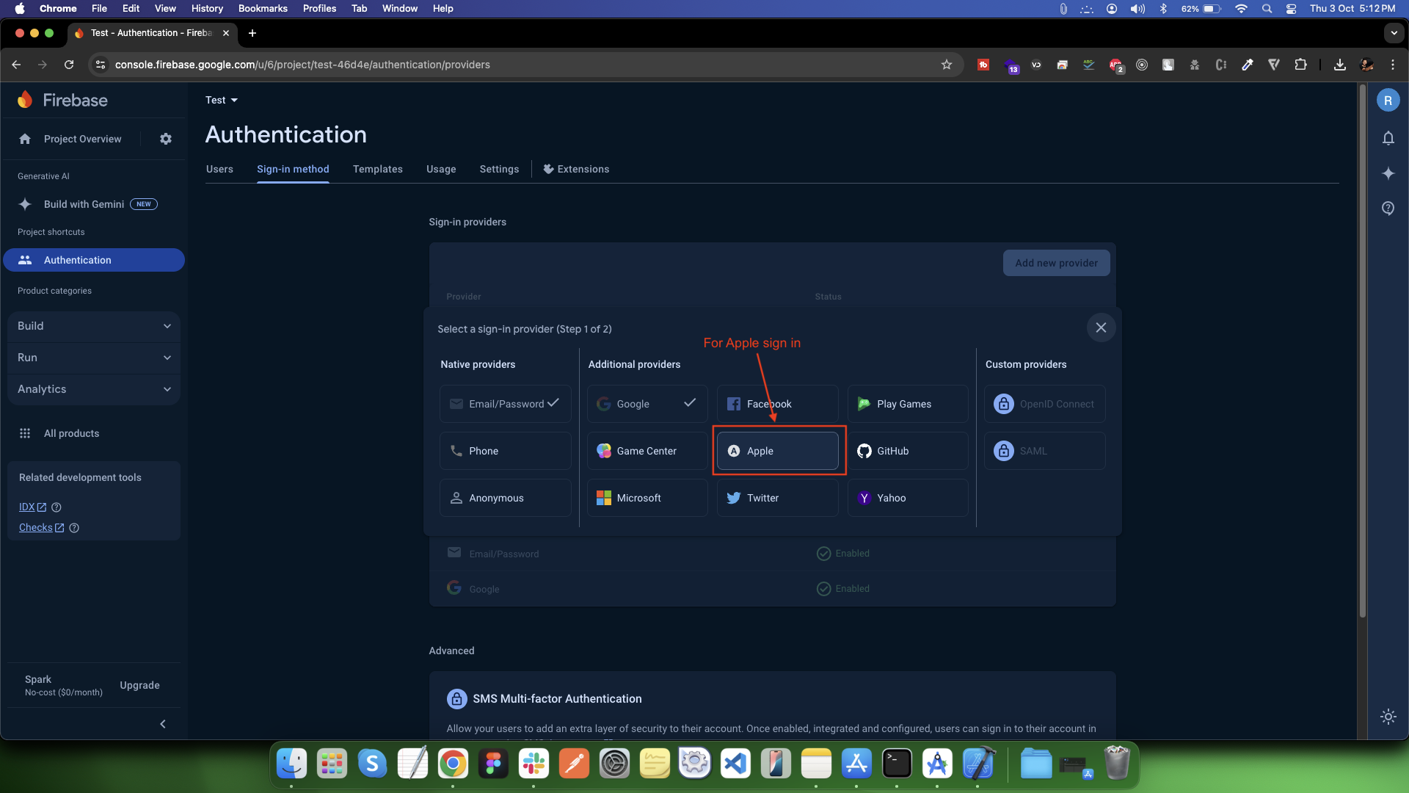This screenshot has height=793, width=1409.
Task: Select the Play Games provider
Action: [x=908, y=404]
